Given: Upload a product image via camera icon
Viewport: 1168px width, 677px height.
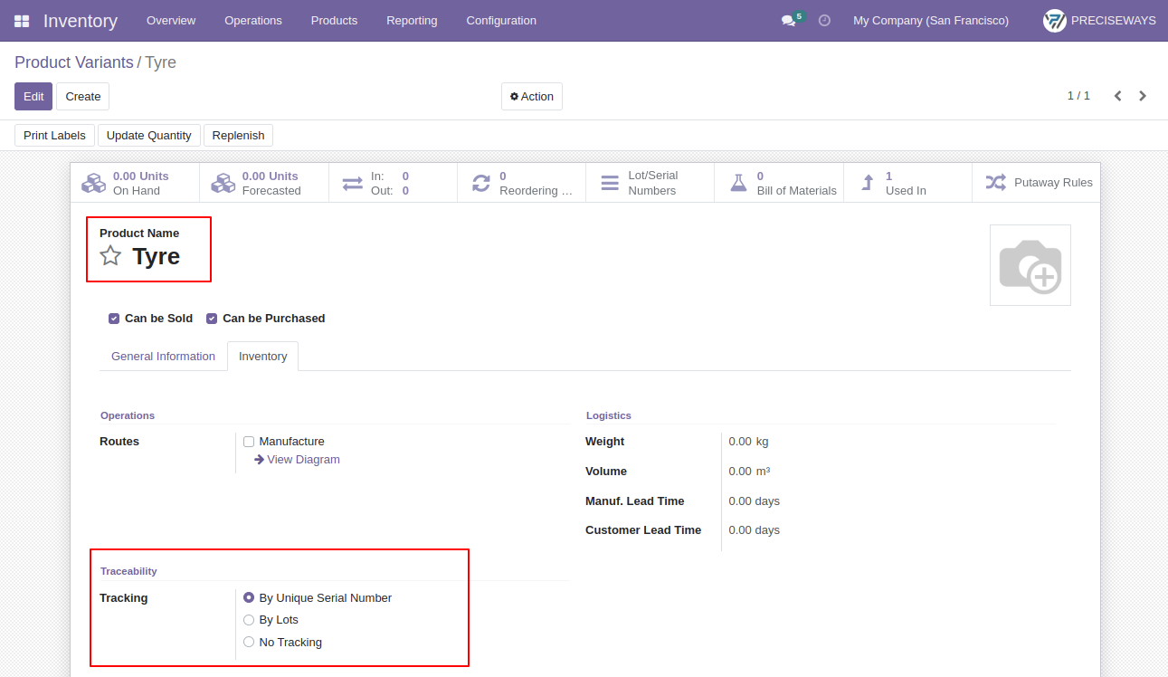Looking at the screenshot, I should 1030,265.
